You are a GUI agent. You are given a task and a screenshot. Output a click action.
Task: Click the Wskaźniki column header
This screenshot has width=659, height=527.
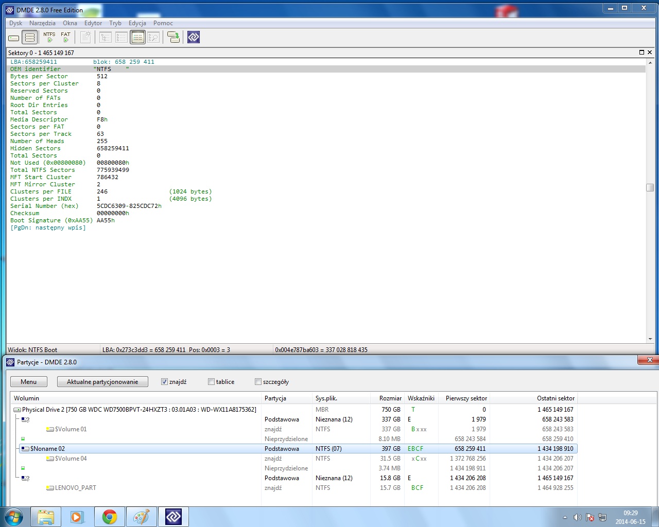tap(421, 398)
